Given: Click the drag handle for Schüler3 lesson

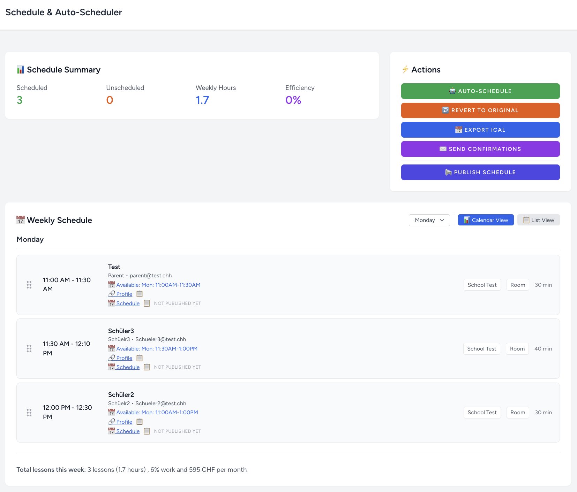Looking at the screenshot, I should tap(29, 348).
